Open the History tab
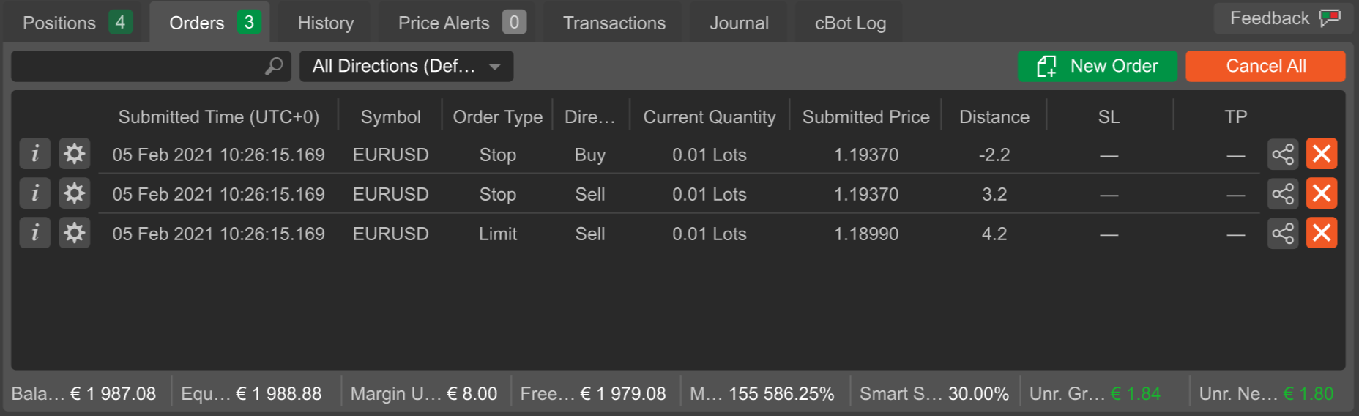Image resolution: width=1359 pixels, height=416 pixels. click(326, 23)
